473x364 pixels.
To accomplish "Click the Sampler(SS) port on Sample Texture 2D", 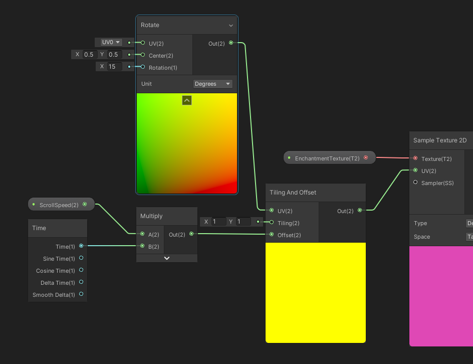I will click(x=415, y=183).
